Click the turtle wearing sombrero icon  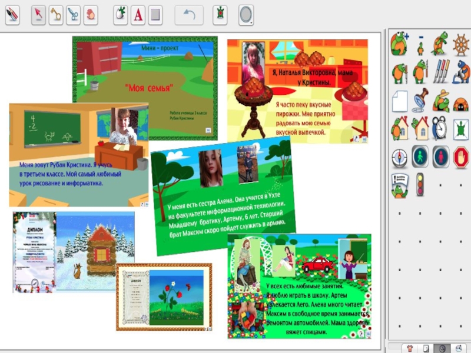440,101
